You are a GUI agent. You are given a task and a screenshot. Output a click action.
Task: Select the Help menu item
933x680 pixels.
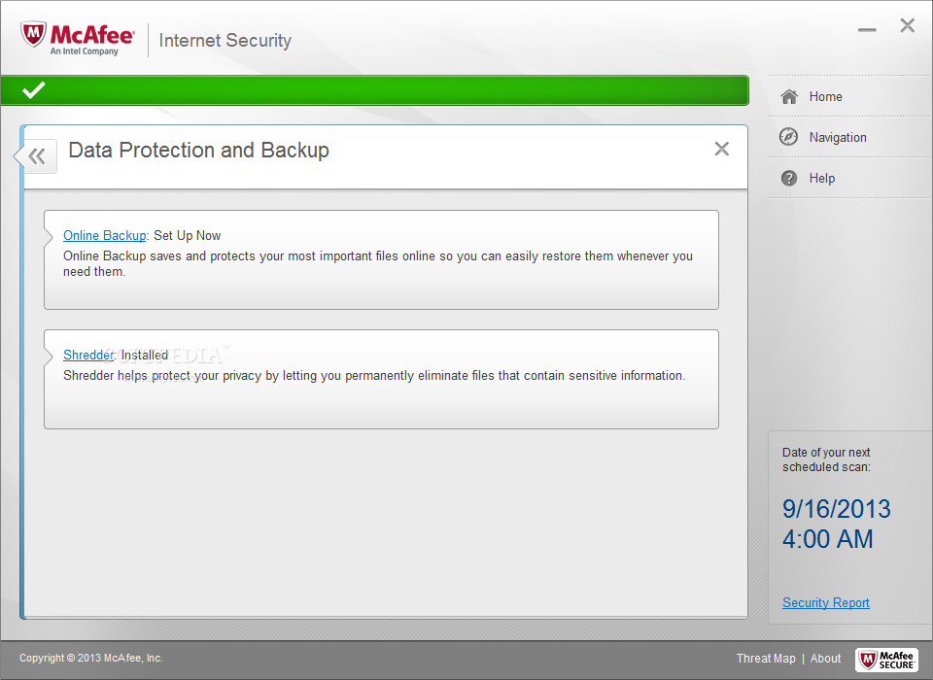(x=849, y=178)
